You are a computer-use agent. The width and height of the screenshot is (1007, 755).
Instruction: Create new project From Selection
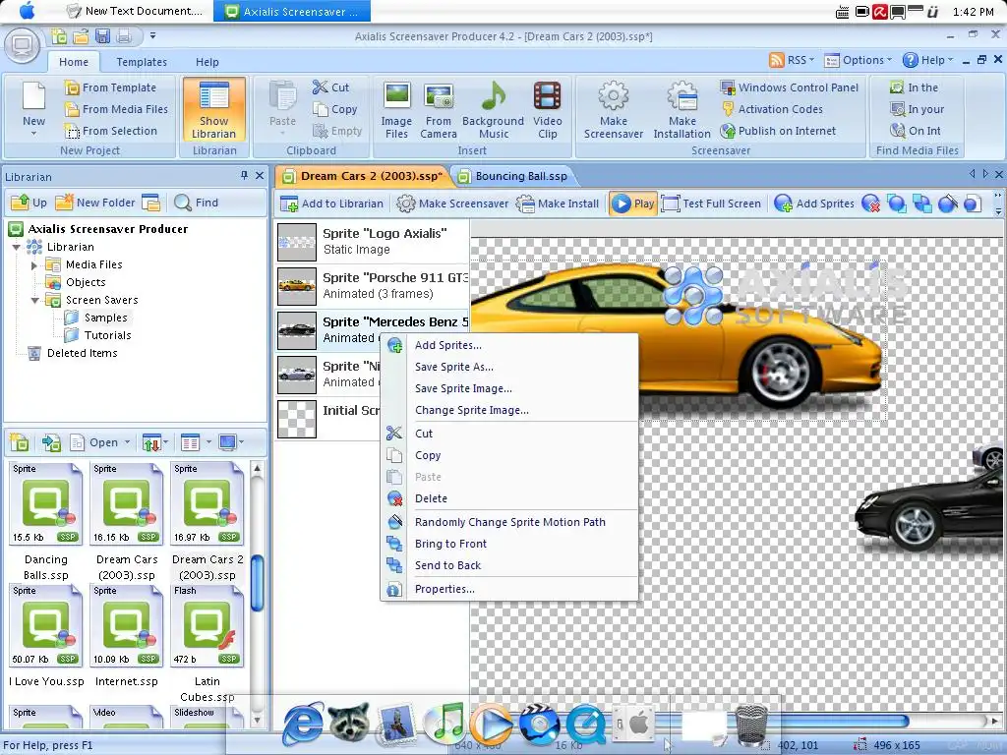coord(111,131)
